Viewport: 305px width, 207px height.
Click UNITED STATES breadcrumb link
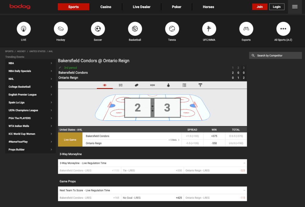tap(37, 51)
